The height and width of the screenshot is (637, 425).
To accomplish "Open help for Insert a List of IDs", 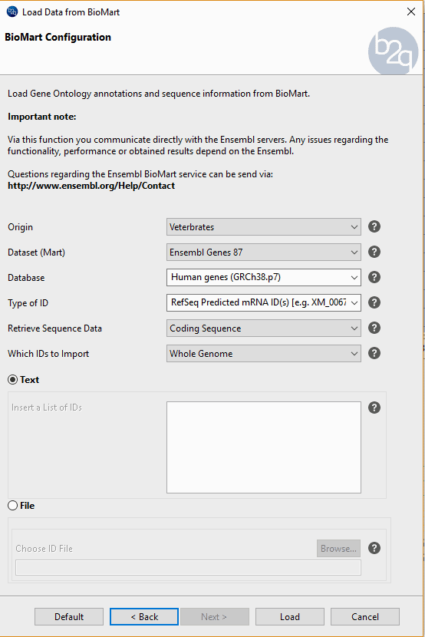I will pos(374,408).
